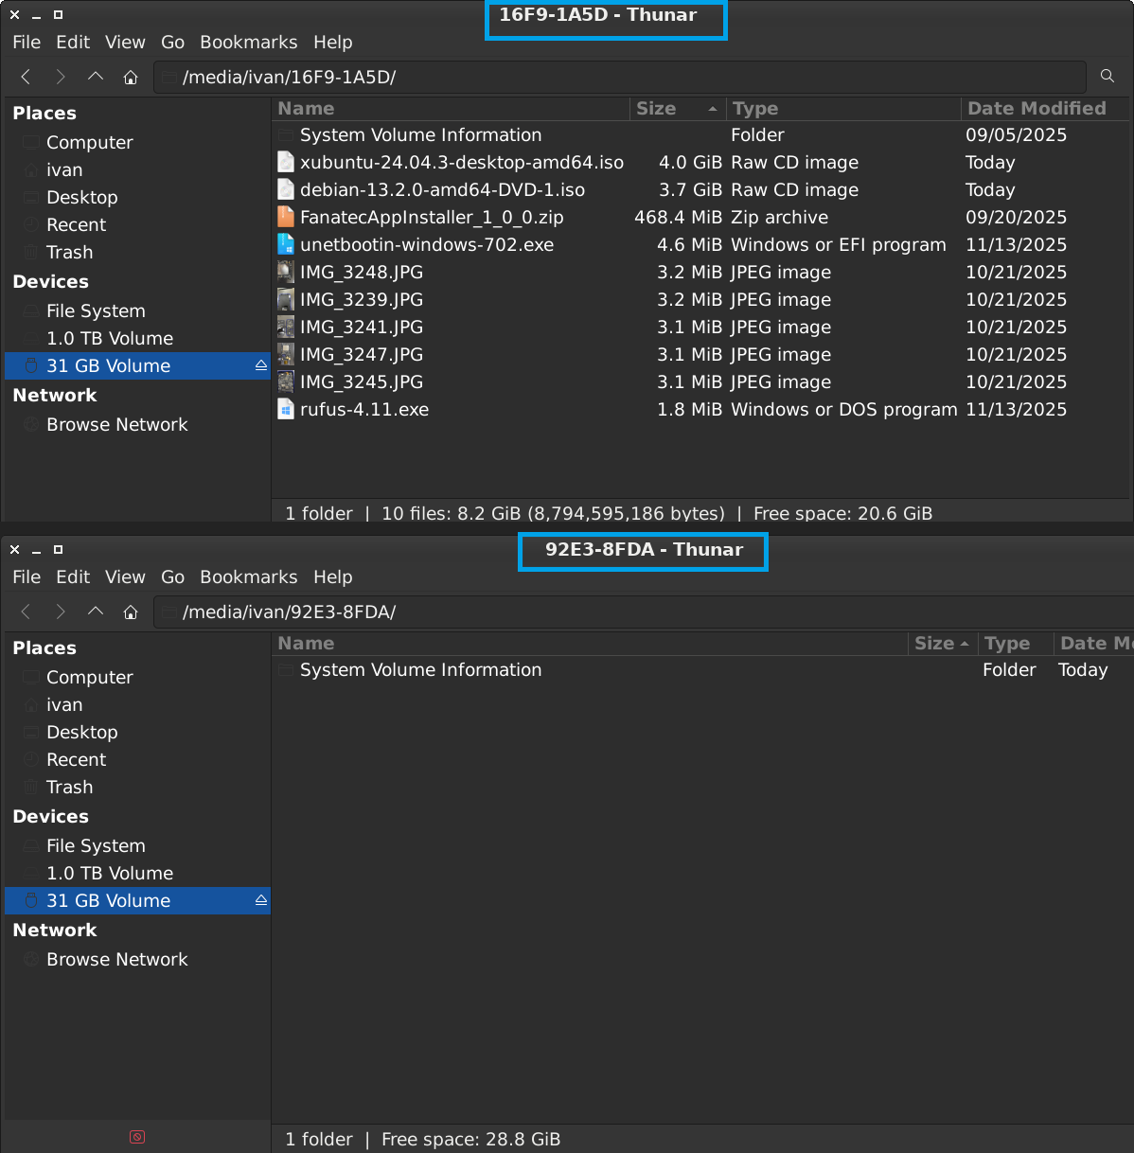Select IMG_3245.JPG thumbnail
1134x1153 pixels.
286,381
